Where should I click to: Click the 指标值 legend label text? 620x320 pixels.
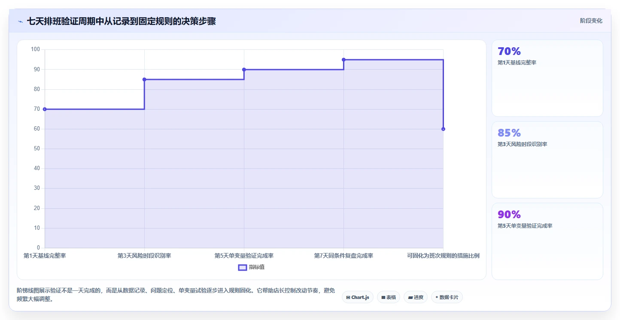(257, 267)
